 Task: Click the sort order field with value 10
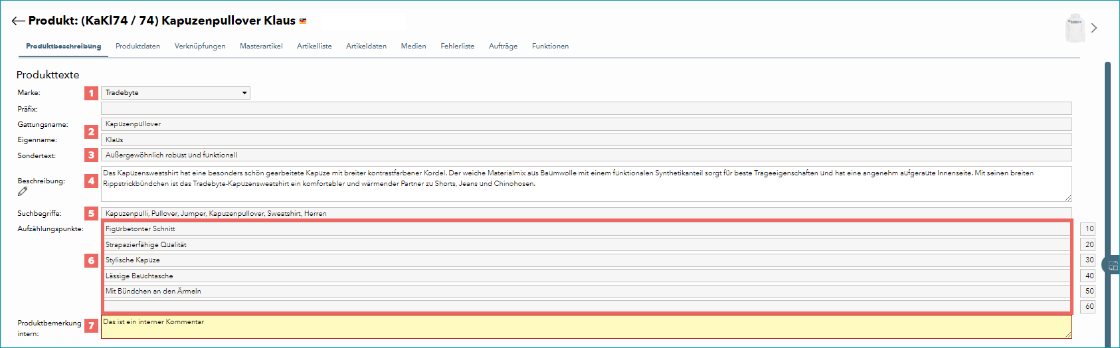[x=1088, y=229]
